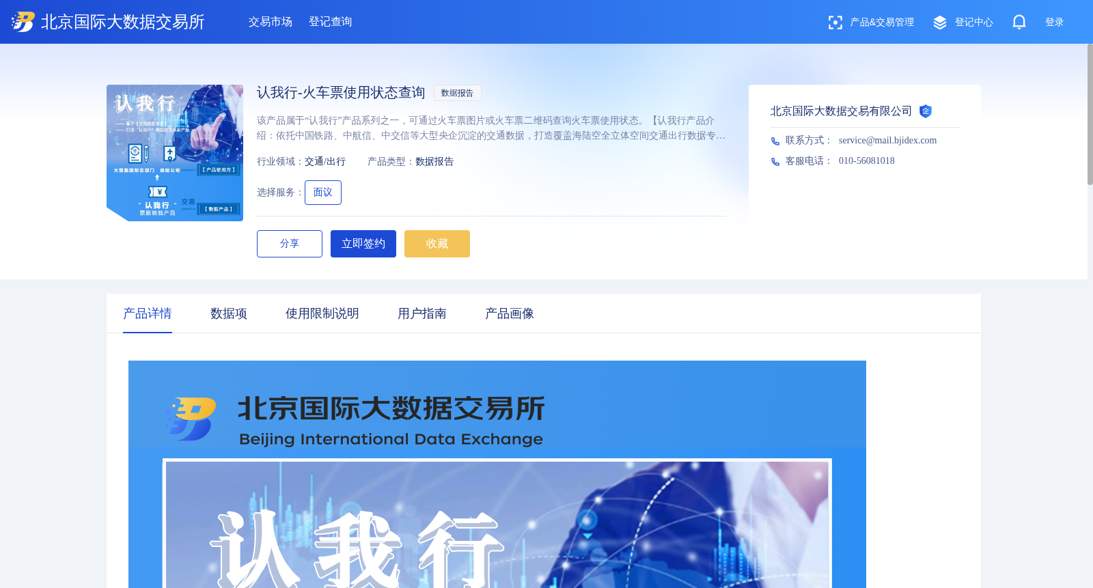
Task: Click the product description paragraph
Action: click(x=491, y=128)
